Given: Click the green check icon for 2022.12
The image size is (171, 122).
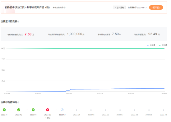Looking at the screenshot, I should tap(19, 110).
